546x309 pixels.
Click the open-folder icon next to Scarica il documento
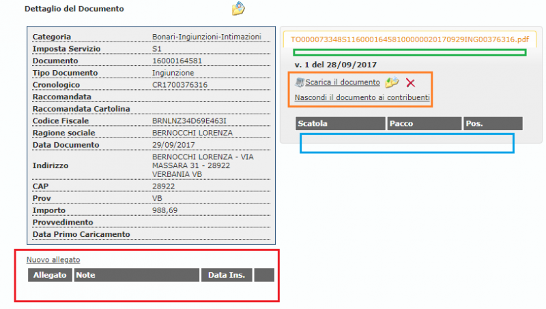pyautogui.click(x=392, y=82)
